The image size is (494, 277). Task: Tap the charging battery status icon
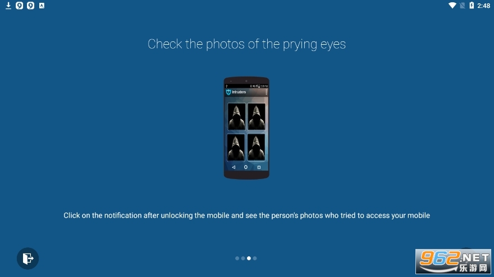point(472,6)
